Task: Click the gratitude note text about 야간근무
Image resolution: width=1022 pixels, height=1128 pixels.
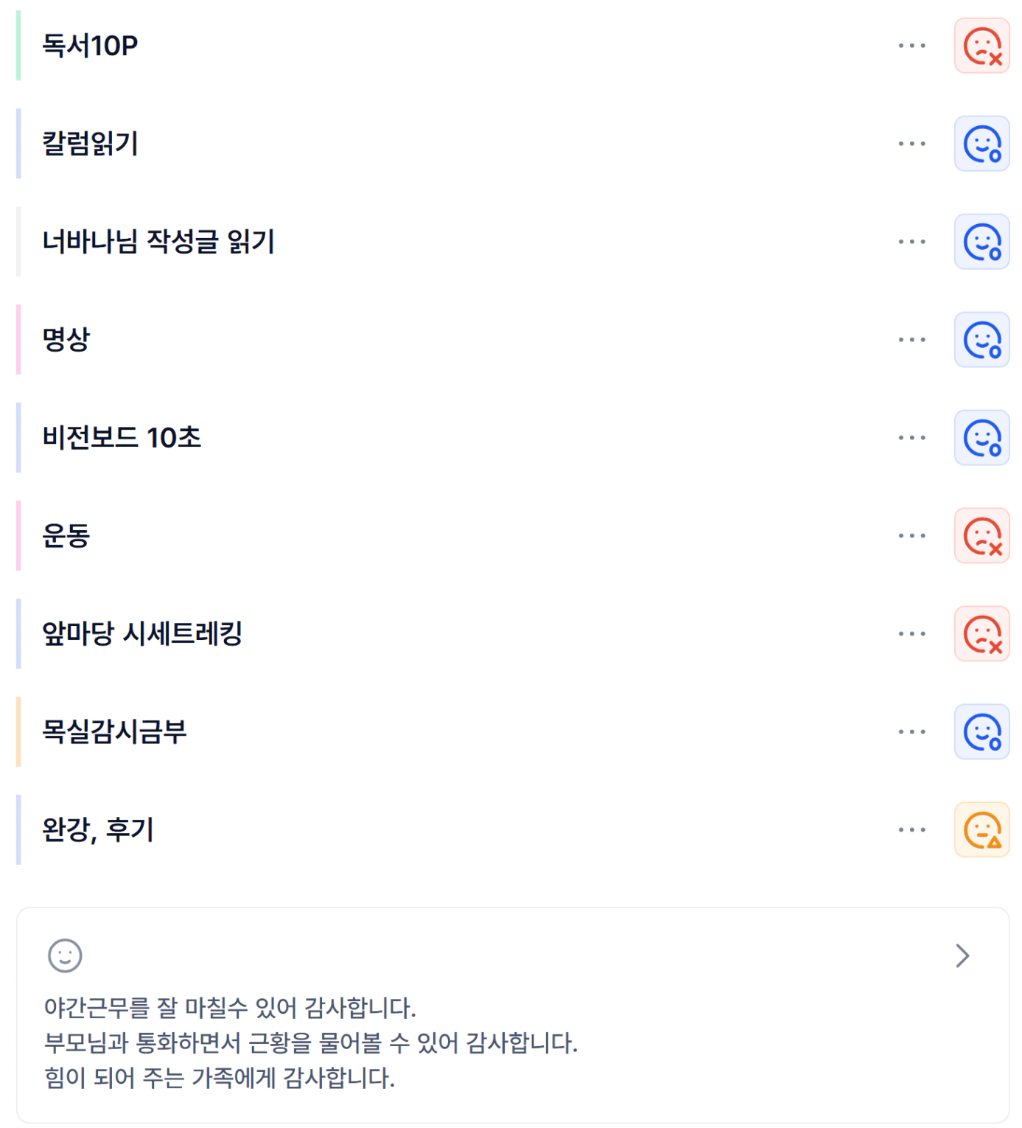Action: pyautogui.click(x=230, y=1008)
